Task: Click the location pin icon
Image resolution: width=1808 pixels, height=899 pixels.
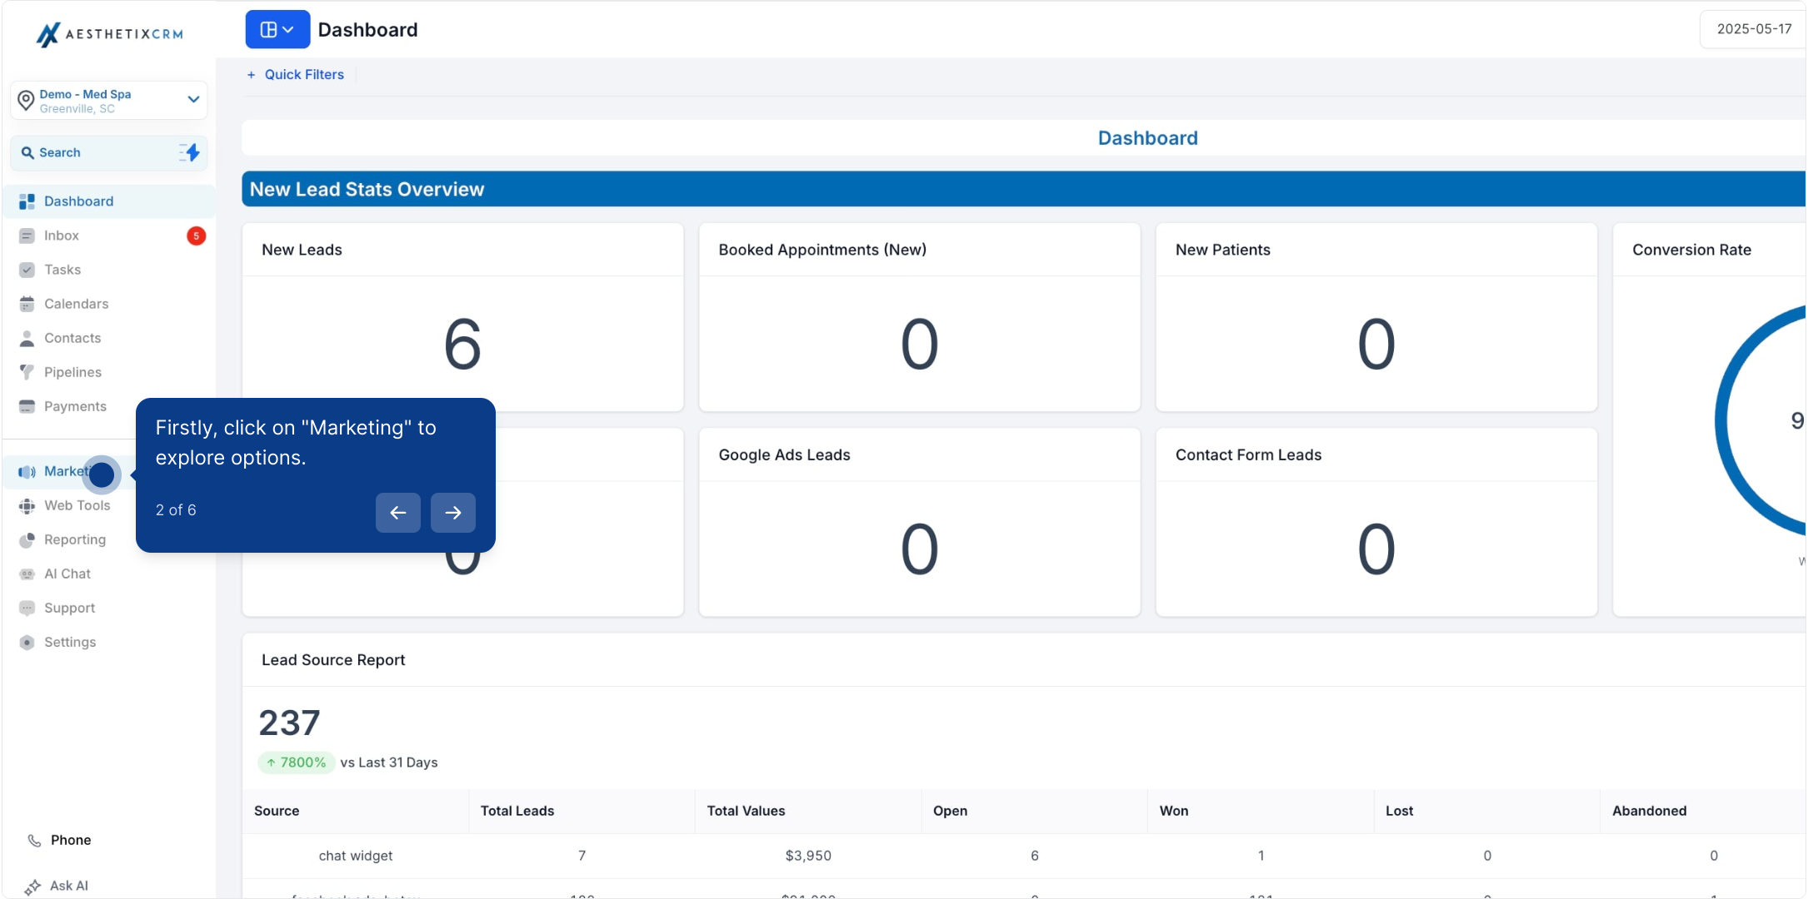Action: [x=26, y=101]
